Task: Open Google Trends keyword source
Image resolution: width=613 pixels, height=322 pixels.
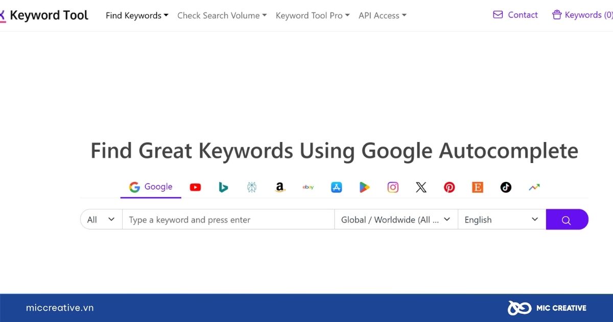Action: pos(534,187)
